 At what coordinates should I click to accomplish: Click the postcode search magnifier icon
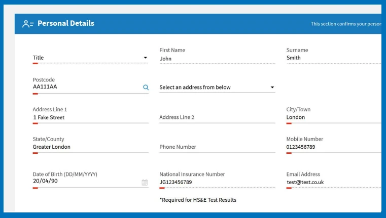tap(146, 87)
